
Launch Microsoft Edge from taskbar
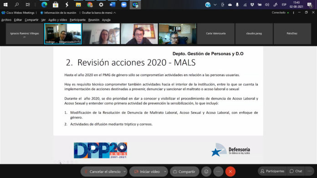[44, 5]
